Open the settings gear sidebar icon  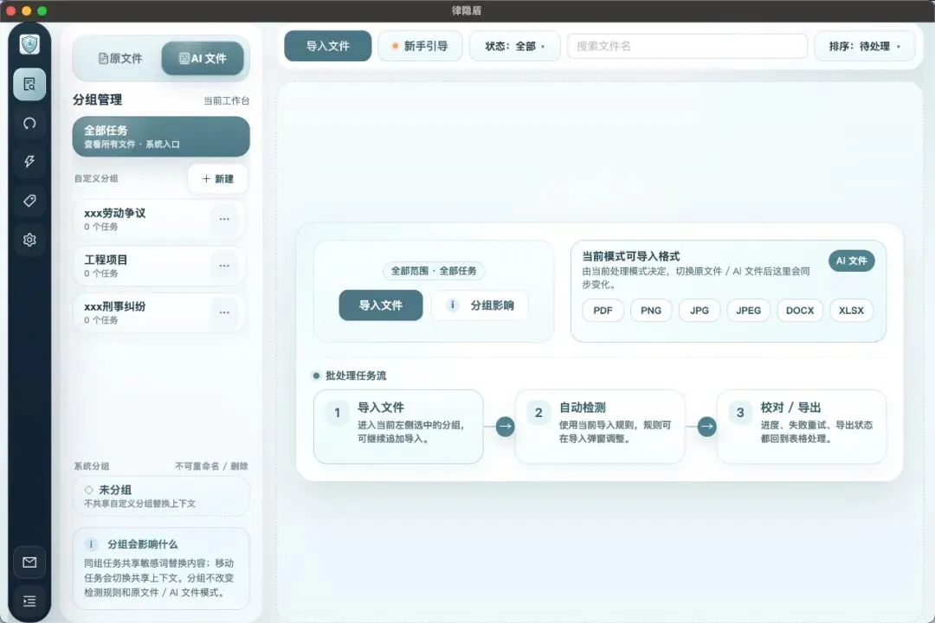(x=29, y=240)
